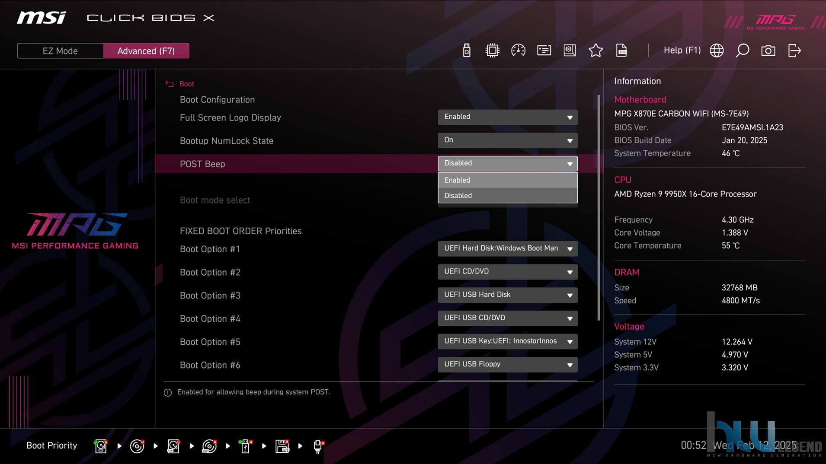Collapse the POST Beep dropdown
Screen dimensions: 826x464
[507, 164]
